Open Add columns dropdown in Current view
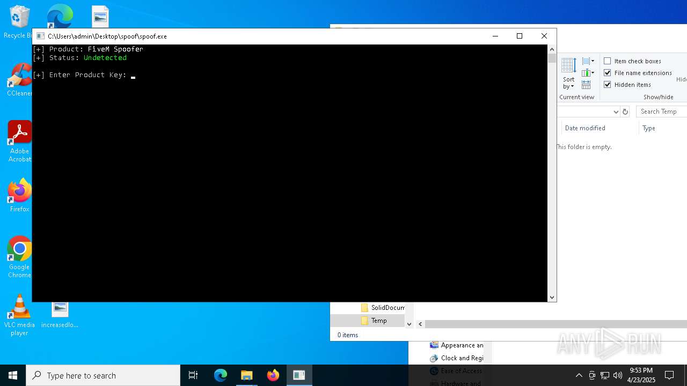The height and width of the screenshot is (386, 687). (588, 73)
